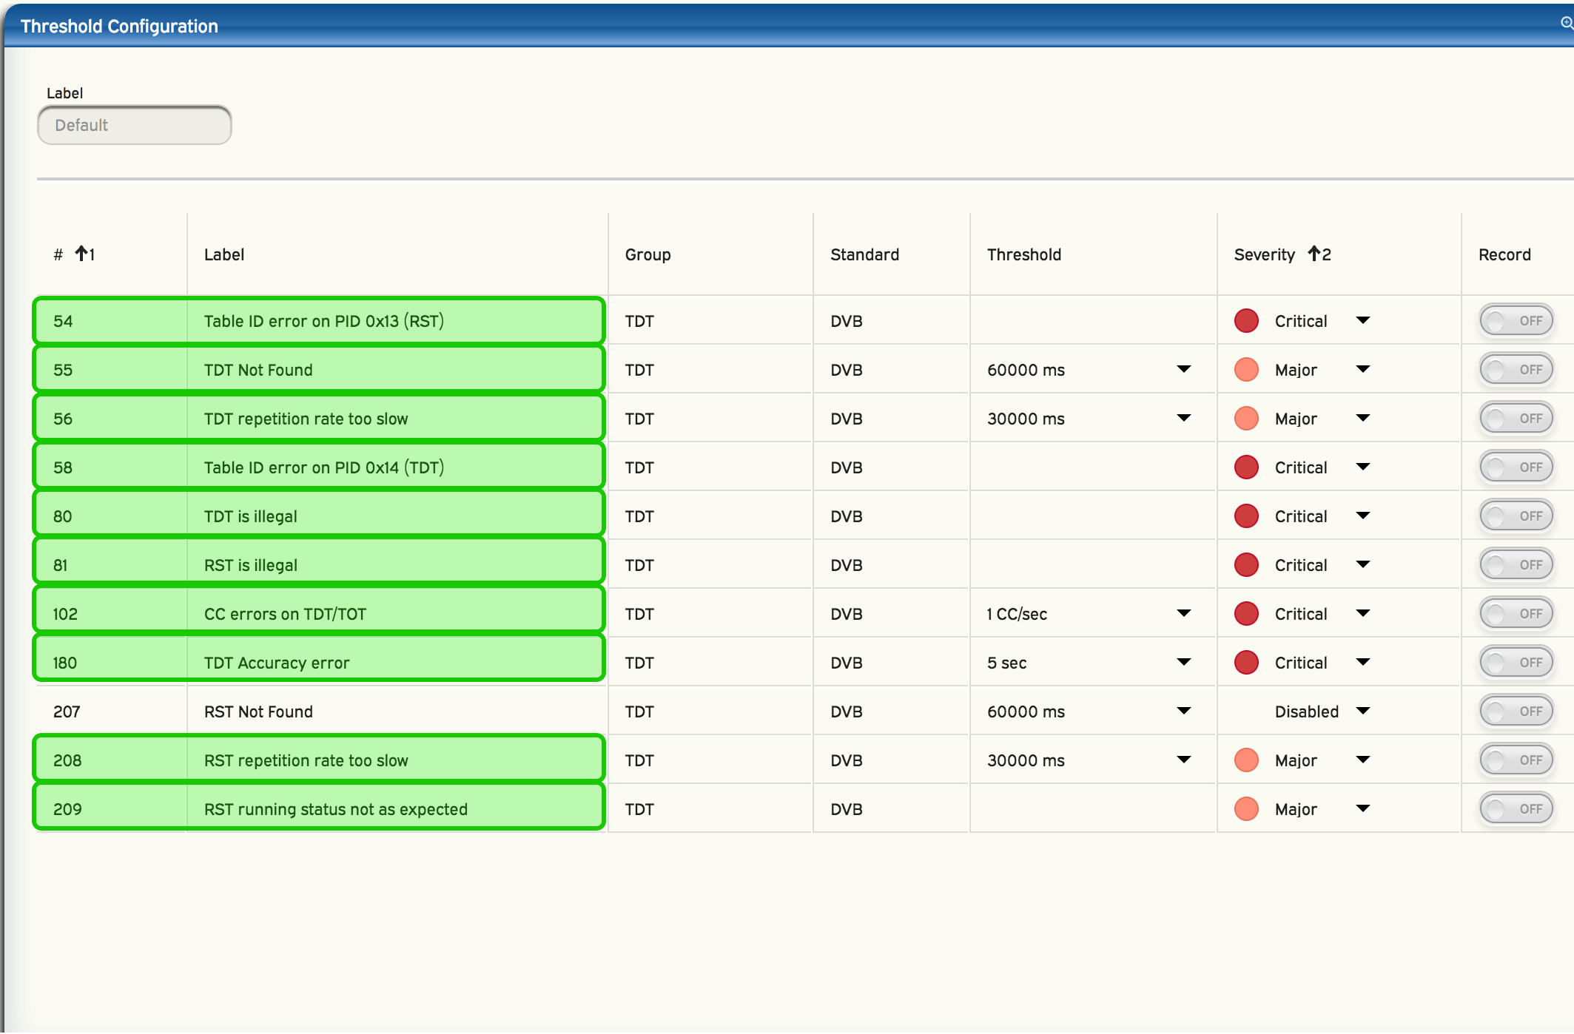Sort by Standard column header
1574x1034 pixels.
point(864,254)
